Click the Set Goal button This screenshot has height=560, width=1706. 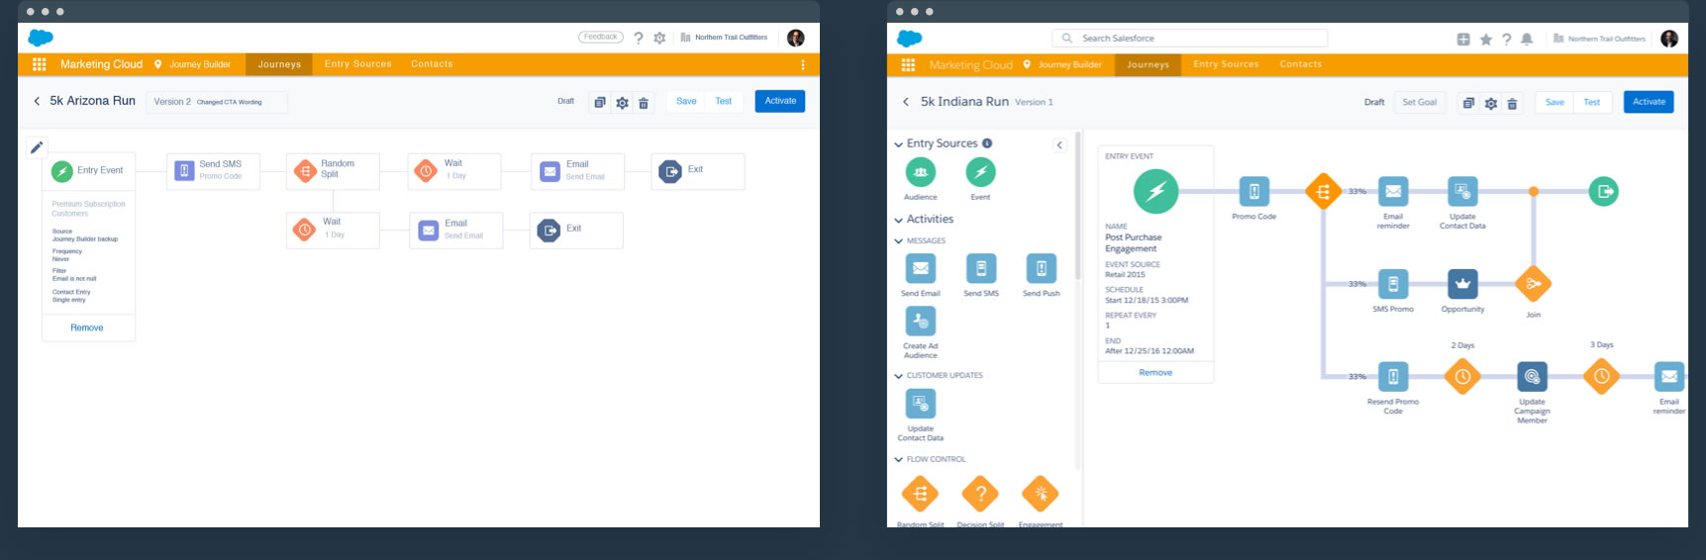(x=1419, y=102)
